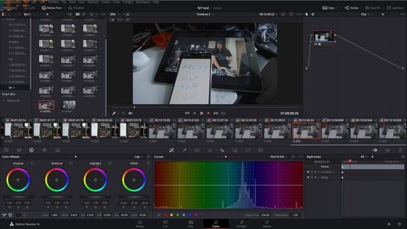Open the 3D stereoscopic palette icon
Screen dimensions: 407x229
click(260, 150)
